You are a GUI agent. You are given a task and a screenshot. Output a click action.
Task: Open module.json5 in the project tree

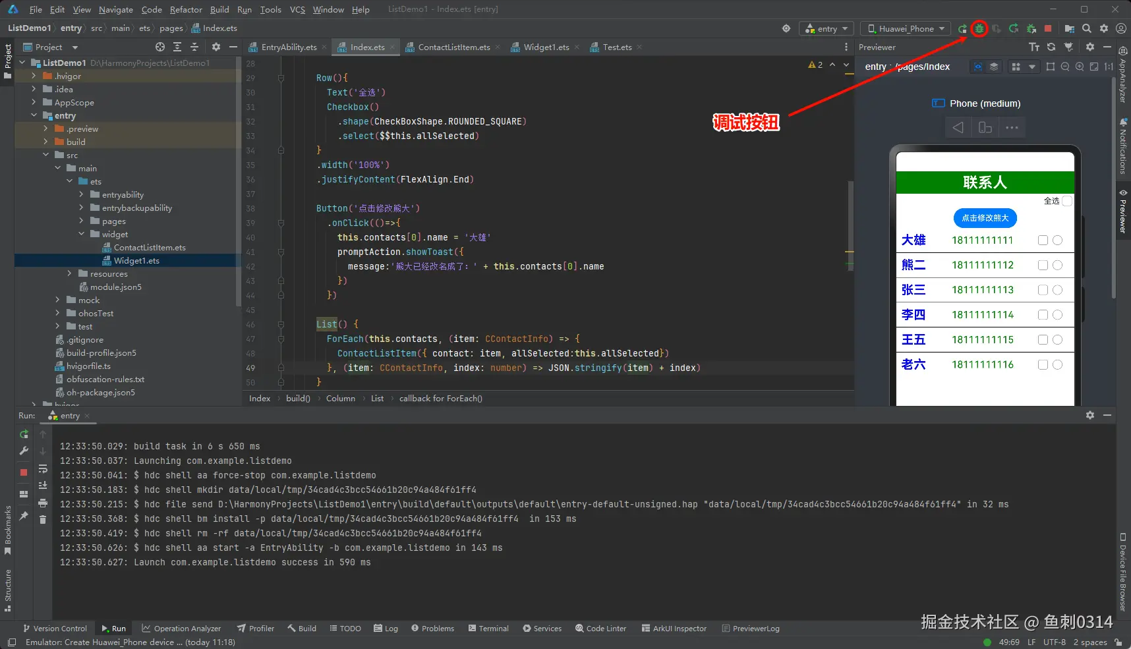click(x=115, y=287)
